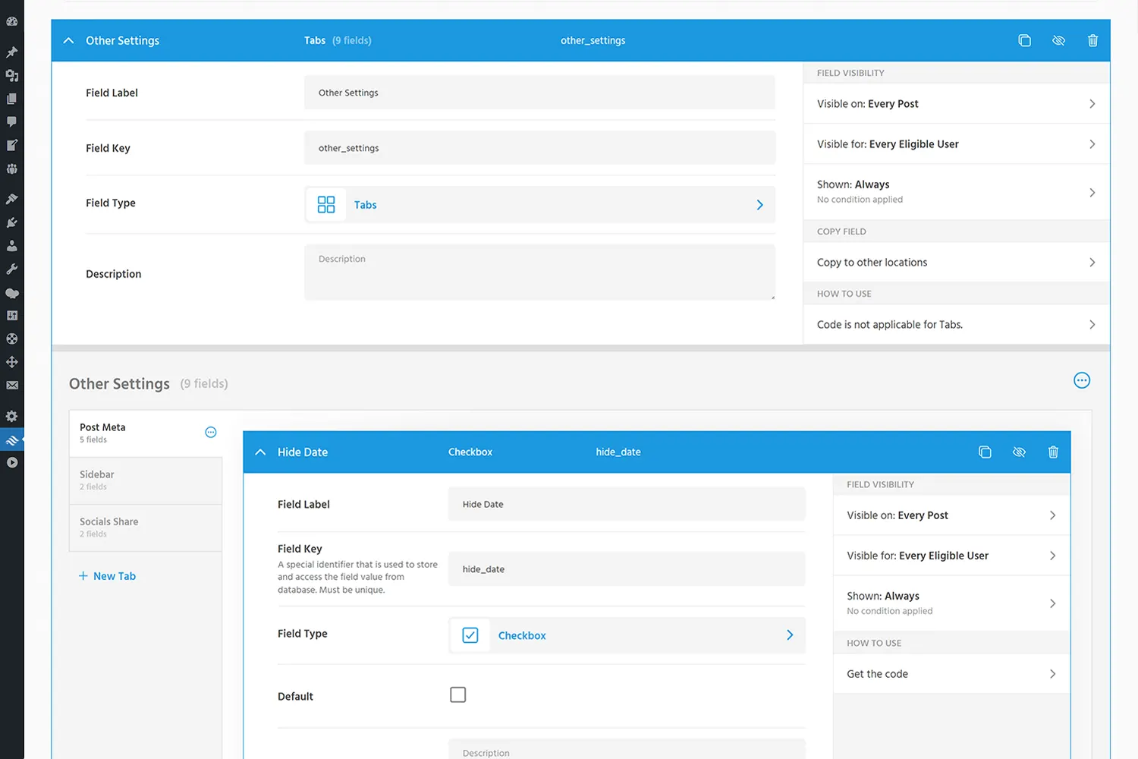Click the mail icon in admin sidebar

point(12,386)
